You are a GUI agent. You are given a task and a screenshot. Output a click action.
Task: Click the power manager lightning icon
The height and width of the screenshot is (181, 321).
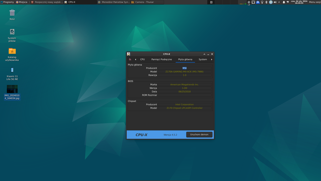click(x=279, y=2)
